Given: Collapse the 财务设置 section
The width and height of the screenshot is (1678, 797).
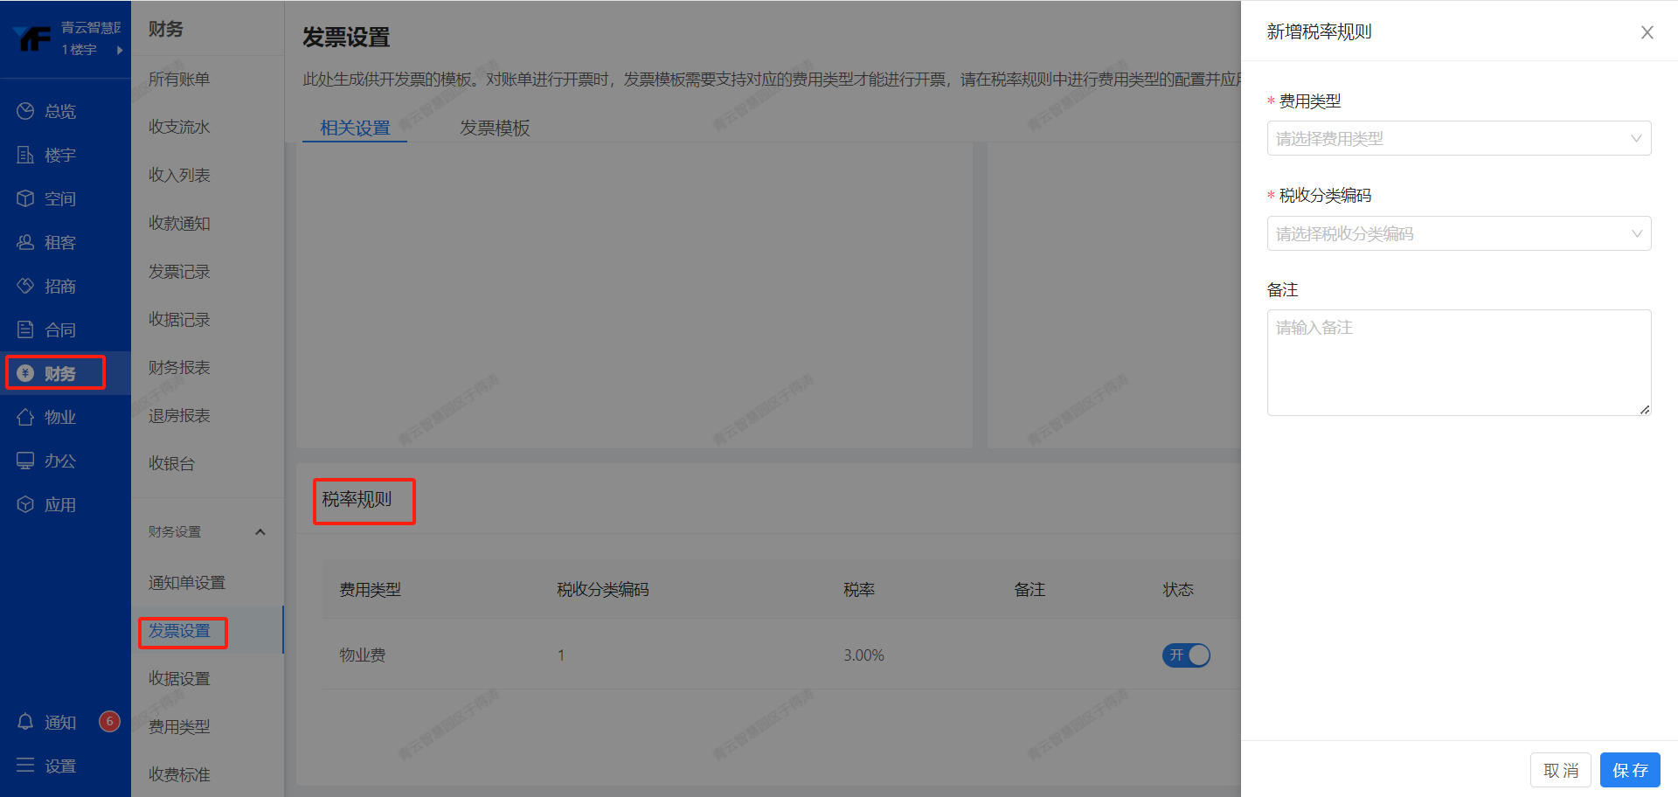Looking at the screenshot, I should point(260,531).
